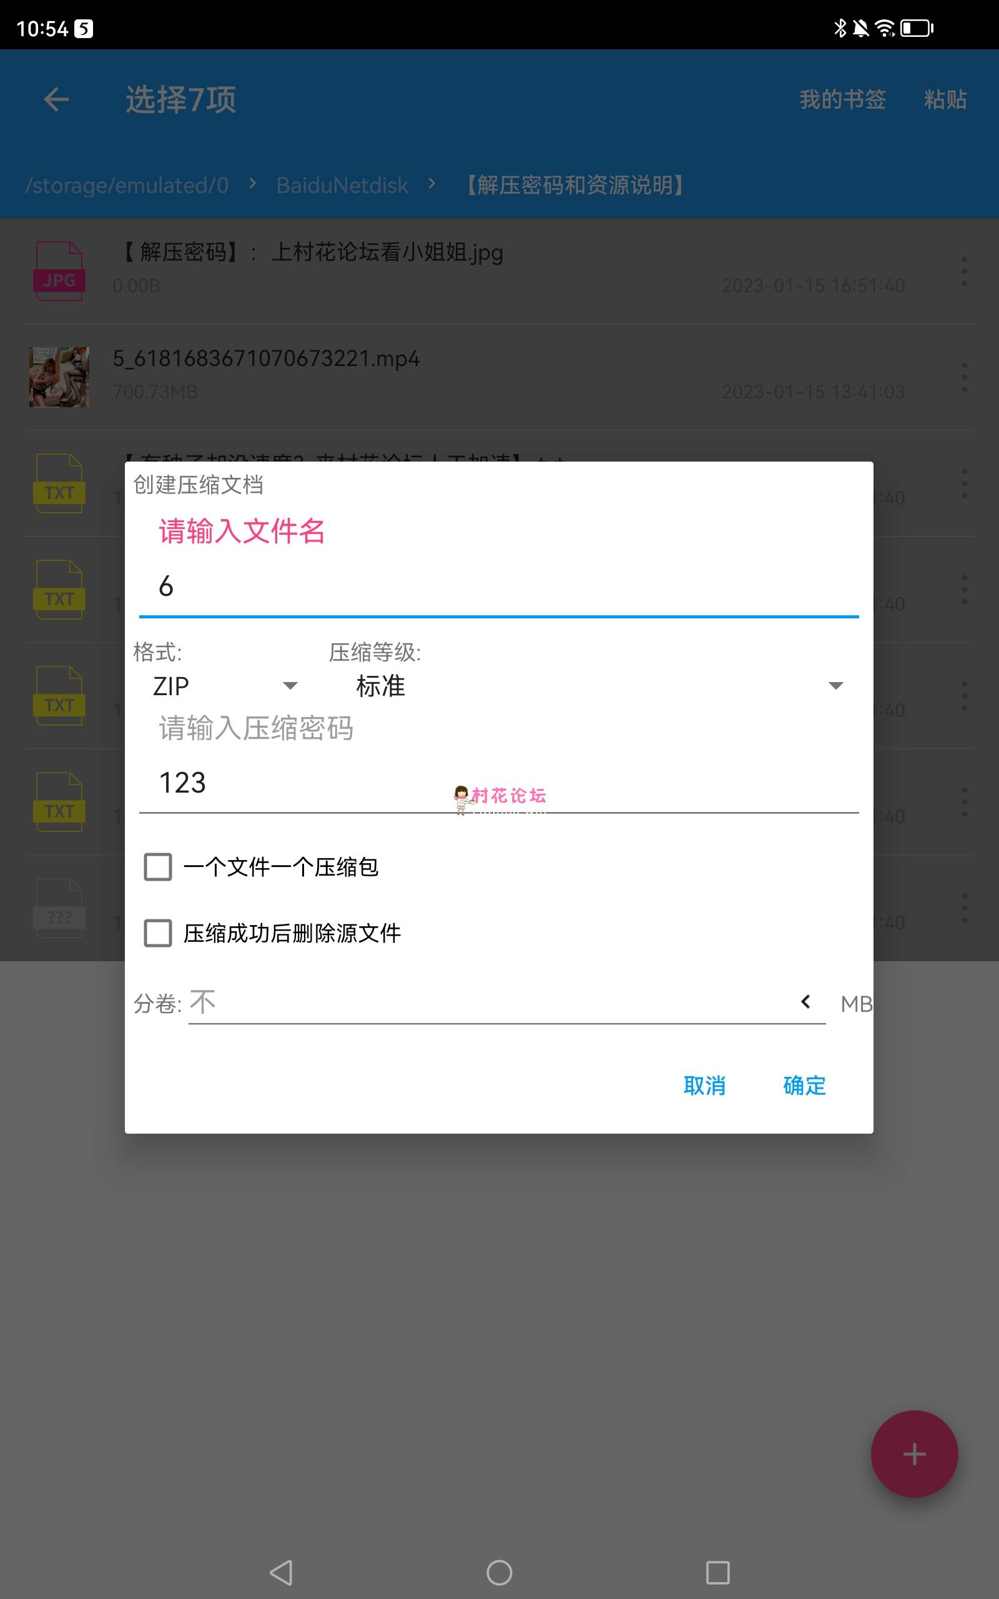Tap the red plus floating action button
Viewport: 999px width, 1599px height.
click(x=913, y=1453)
